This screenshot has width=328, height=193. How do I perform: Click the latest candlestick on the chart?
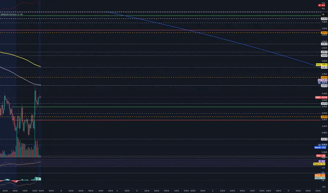pyautogui.click(x=40, y=97)
